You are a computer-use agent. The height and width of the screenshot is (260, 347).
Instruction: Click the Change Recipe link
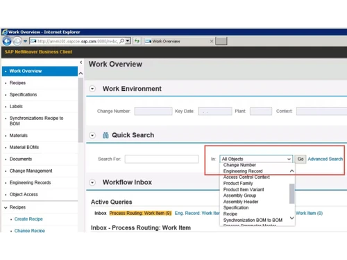(x=30, y=230)
